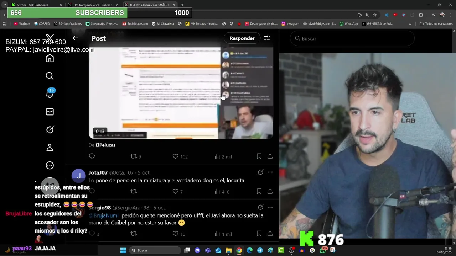Open Todos los marcadores folder
This screenshot has height=256, width=456.
(x=436, y=24)
